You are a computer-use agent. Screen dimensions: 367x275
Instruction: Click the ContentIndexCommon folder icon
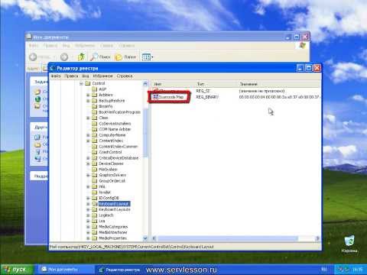pos(95,147)
